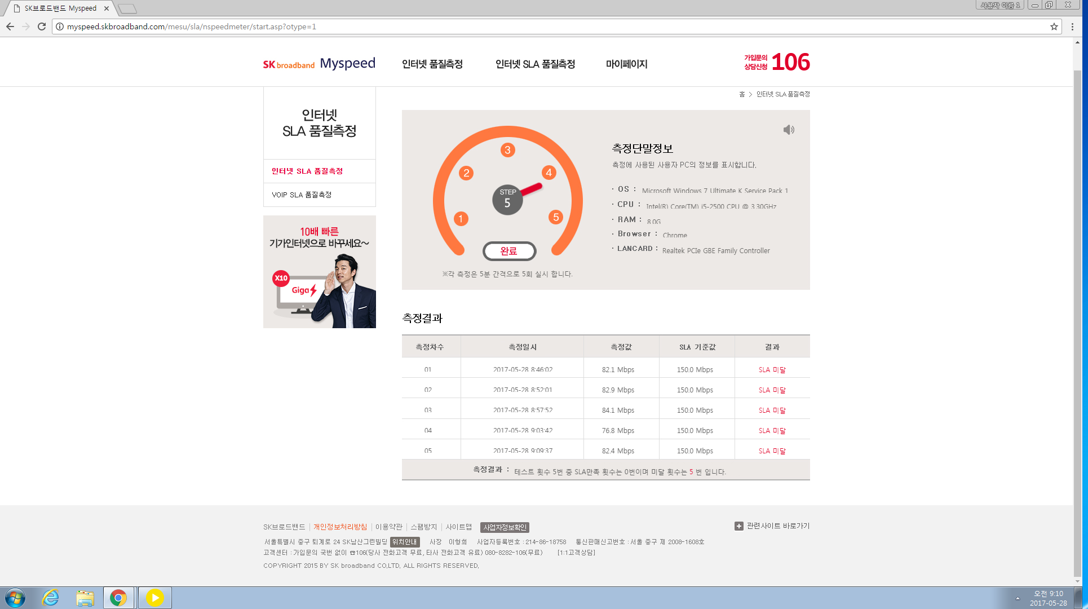Reload the page with refresh icon
This screenshot has height=609, width=1088.
coord(41,27)
